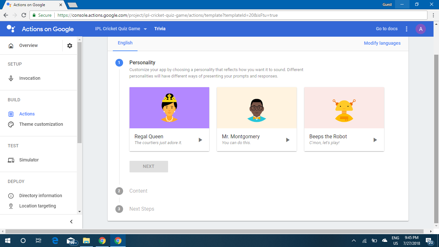Click the Theme customization palette icon
The image size is (439, 247).
11,124
